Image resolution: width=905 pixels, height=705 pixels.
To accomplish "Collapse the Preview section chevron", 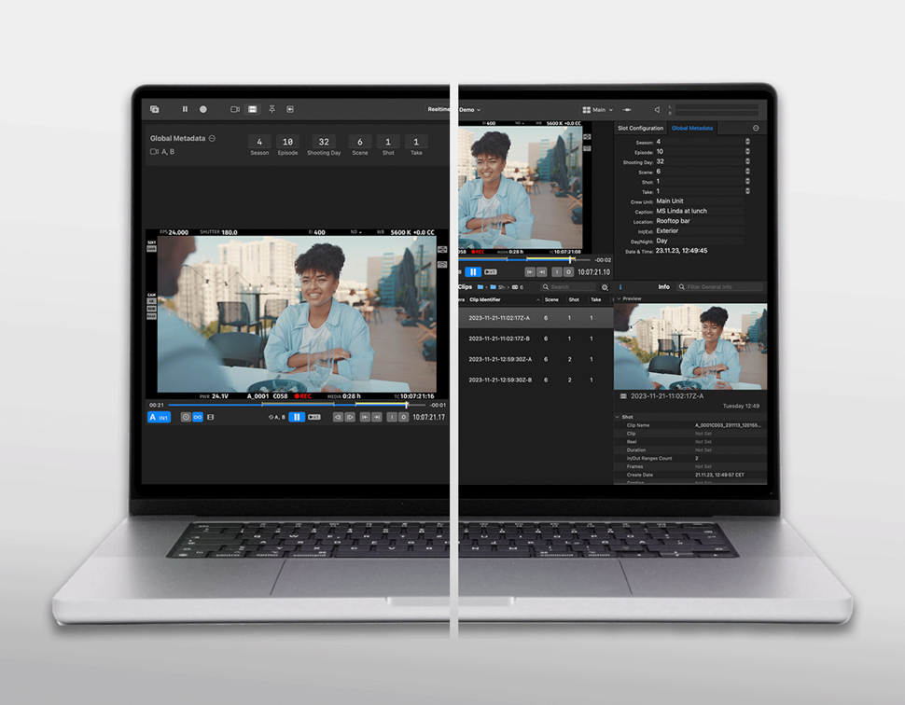I will click(x=619, y=298).
